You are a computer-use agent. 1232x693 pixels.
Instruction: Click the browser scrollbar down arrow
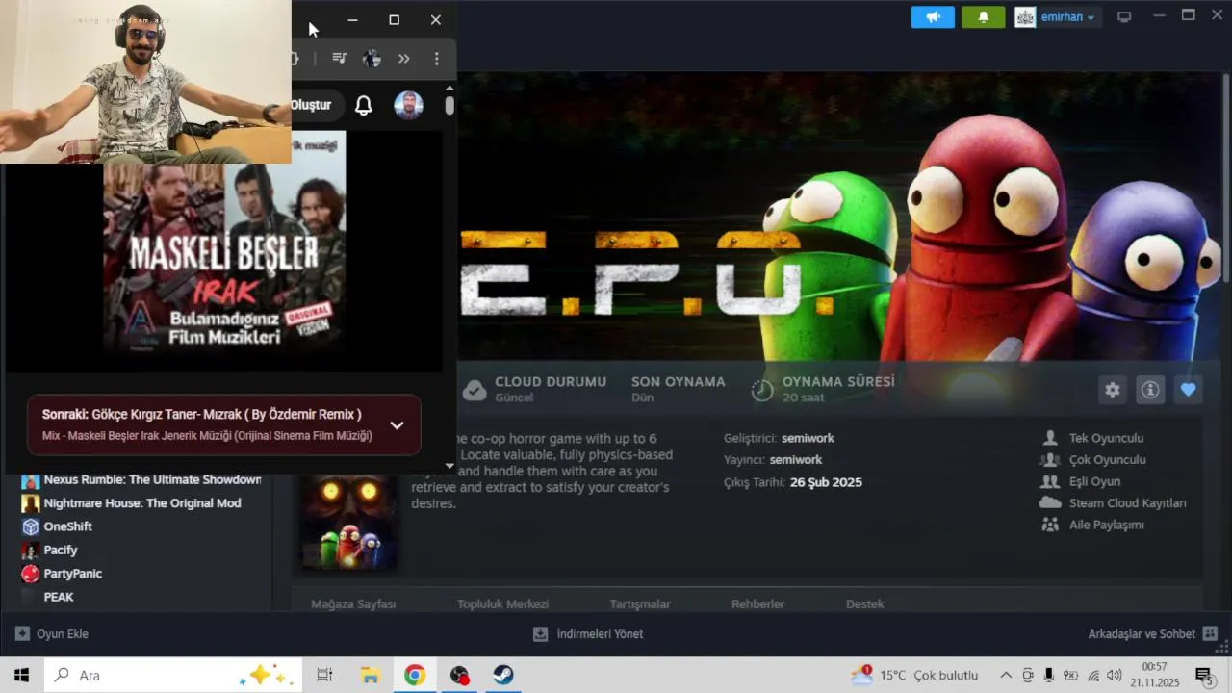pos(449,466)
